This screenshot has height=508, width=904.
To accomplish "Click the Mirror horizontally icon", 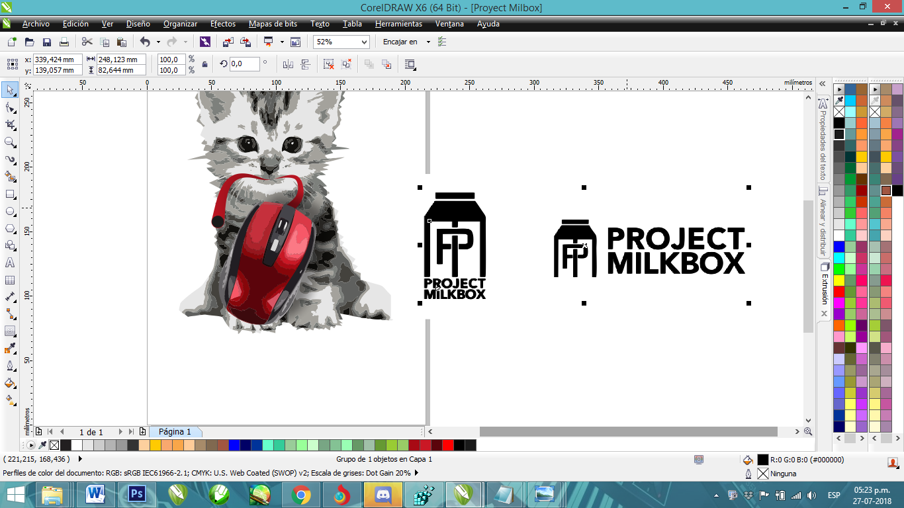I will point(288,64).
